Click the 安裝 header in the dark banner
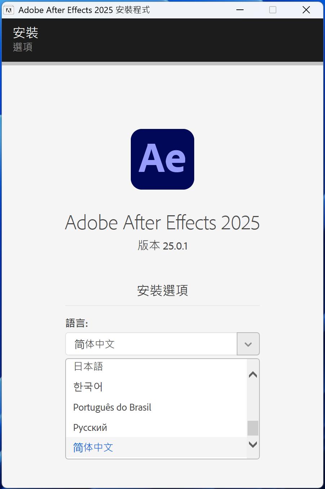Viewport: 325px width, 489px height. 26,33
